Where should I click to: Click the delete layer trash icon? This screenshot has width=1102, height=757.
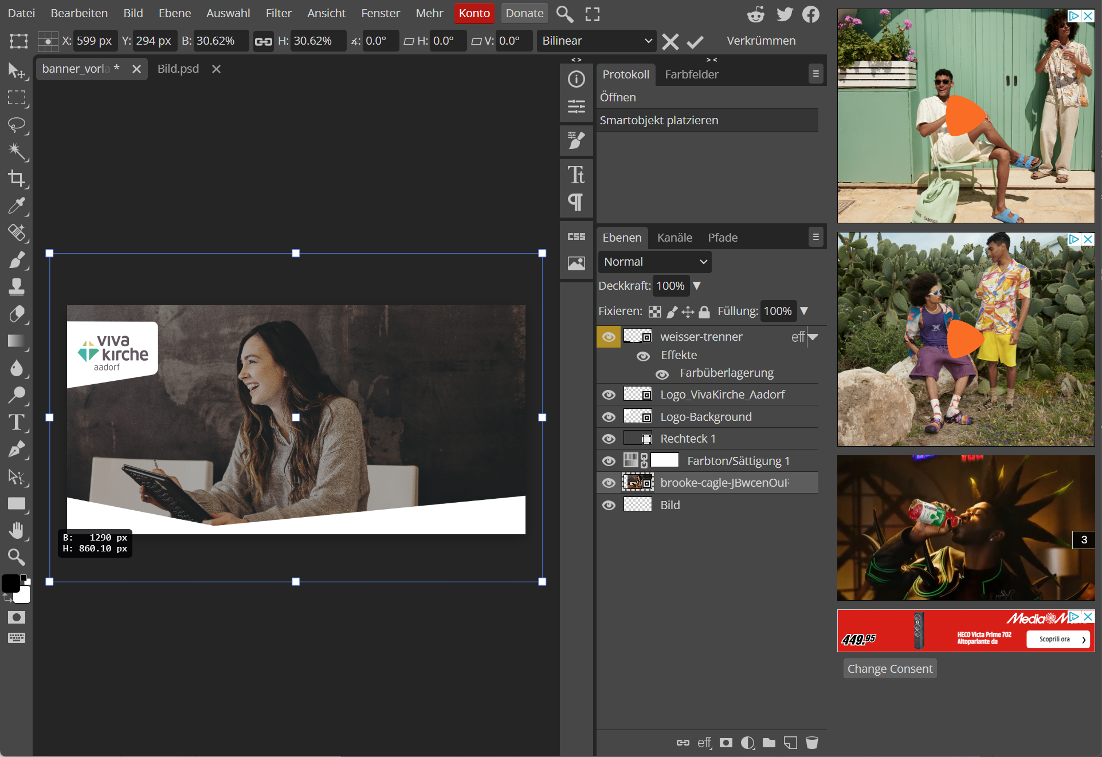tap(811, 743)
